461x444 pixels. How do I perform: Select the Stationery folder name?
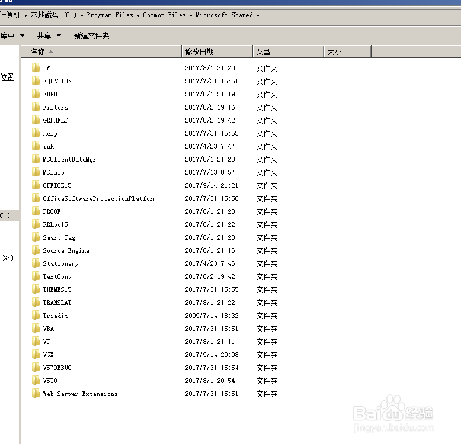coord(61,263)
